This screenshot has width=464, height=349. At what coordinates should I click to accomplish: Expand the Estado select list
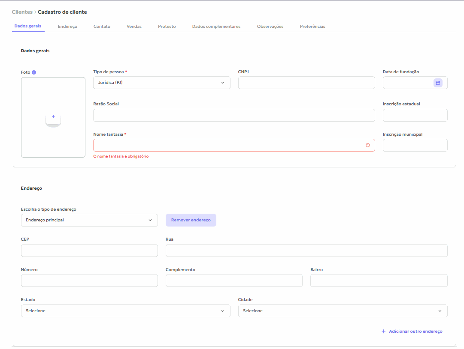tap(125, 311)
